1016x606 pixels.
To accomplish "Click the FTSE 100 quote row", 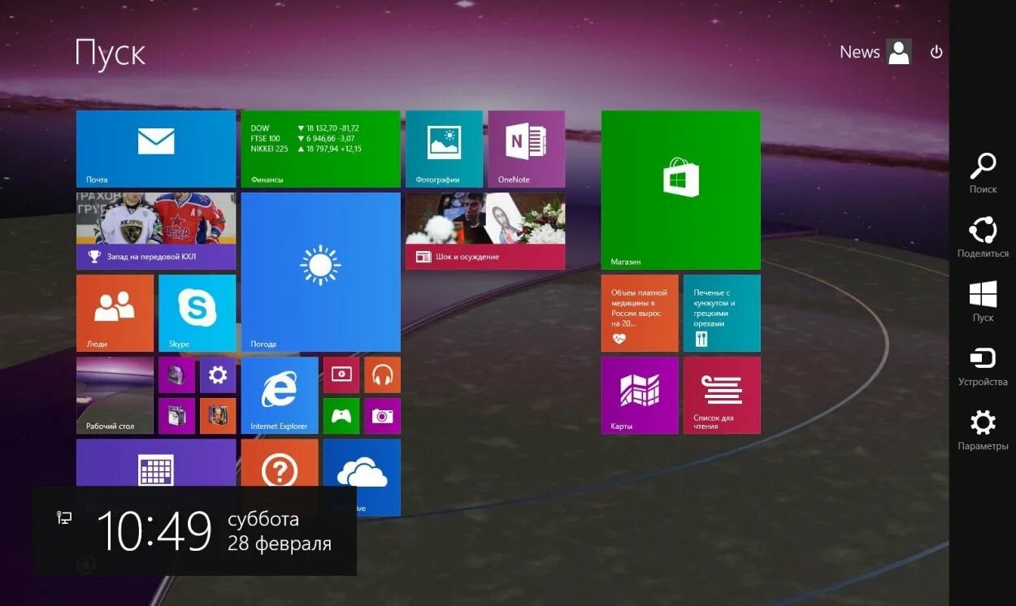I will 301,139.
